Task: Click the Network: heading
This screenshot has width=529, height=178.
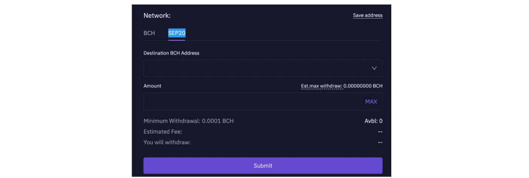Action: coord(157,15)
